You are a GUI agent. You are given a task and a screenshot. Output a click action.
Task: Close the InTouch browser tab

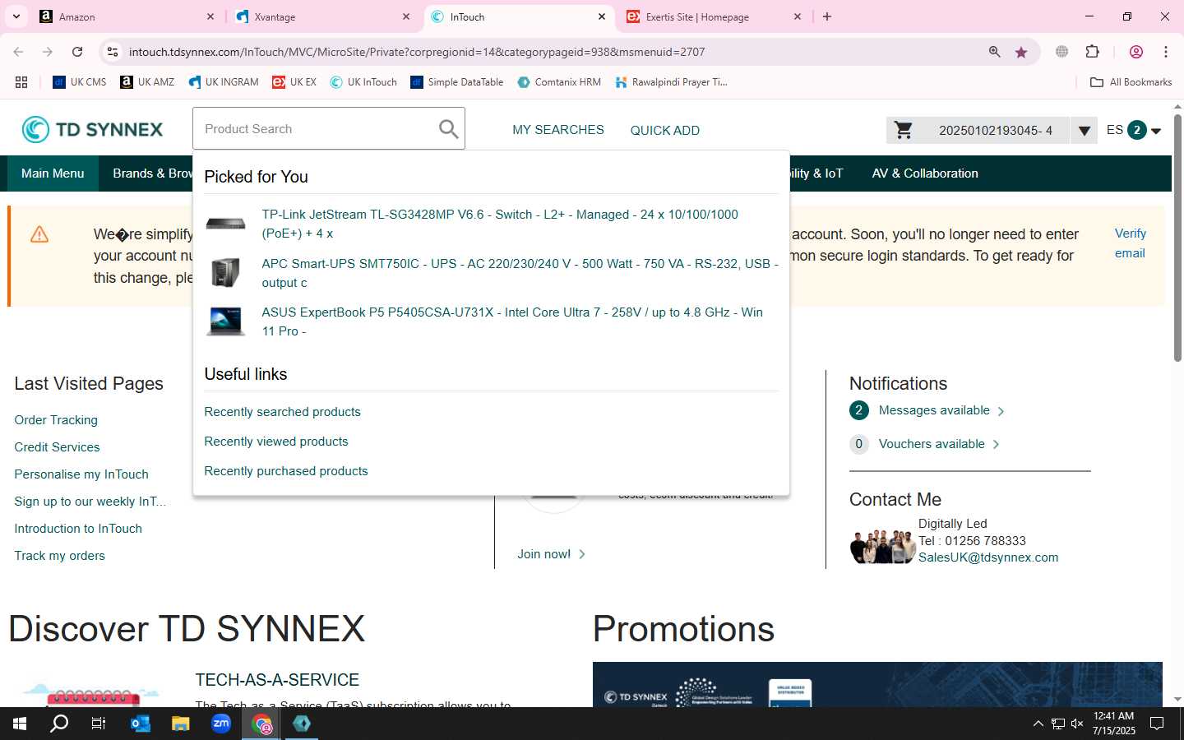[x=602, y=16]
